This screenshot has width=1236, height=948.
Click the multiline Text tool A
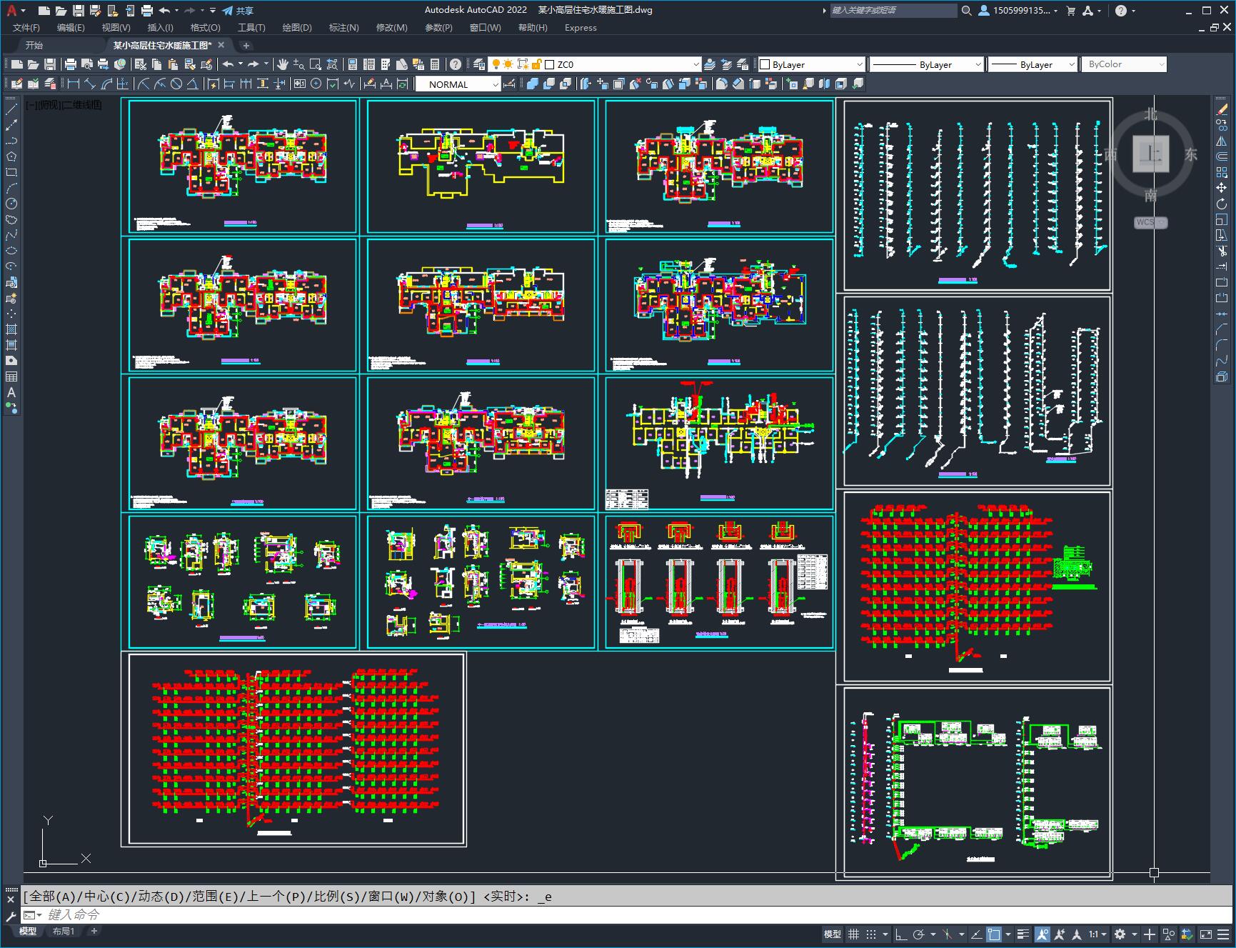coord(11,392)
